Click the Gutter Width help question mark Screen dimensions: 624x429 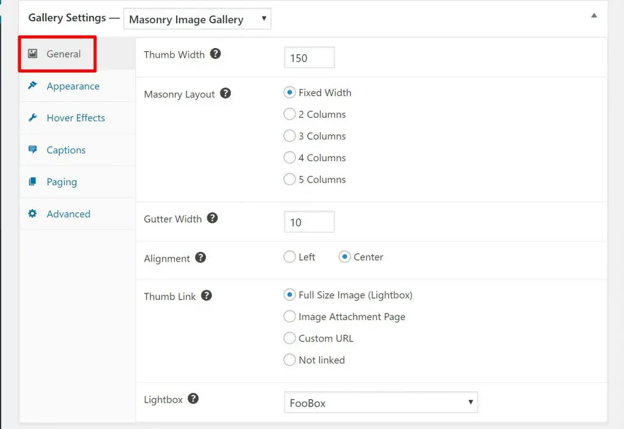tap(213, 218)
